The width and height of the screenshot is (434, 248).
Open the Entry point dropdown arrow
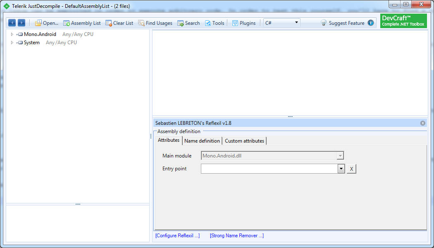tap(341, 169)
